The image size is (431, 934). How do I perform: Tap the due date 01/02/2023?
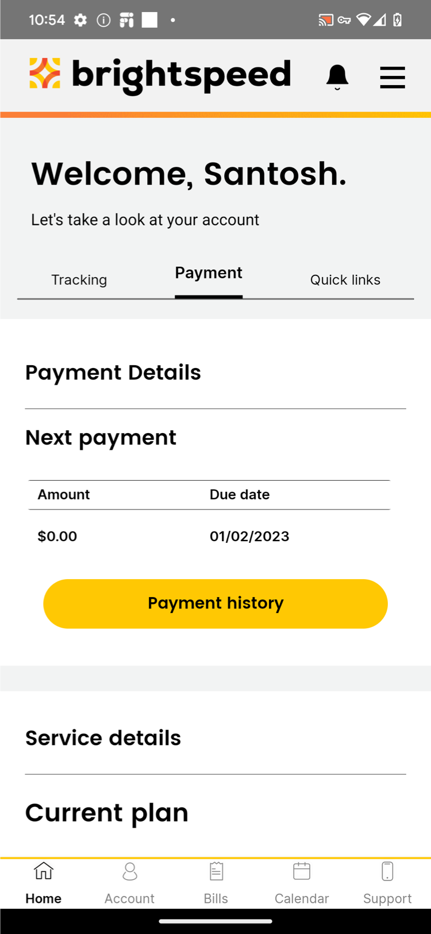(249, 537)
